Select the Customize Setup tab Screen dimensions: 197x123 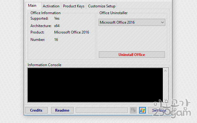(x=102, y=6)
